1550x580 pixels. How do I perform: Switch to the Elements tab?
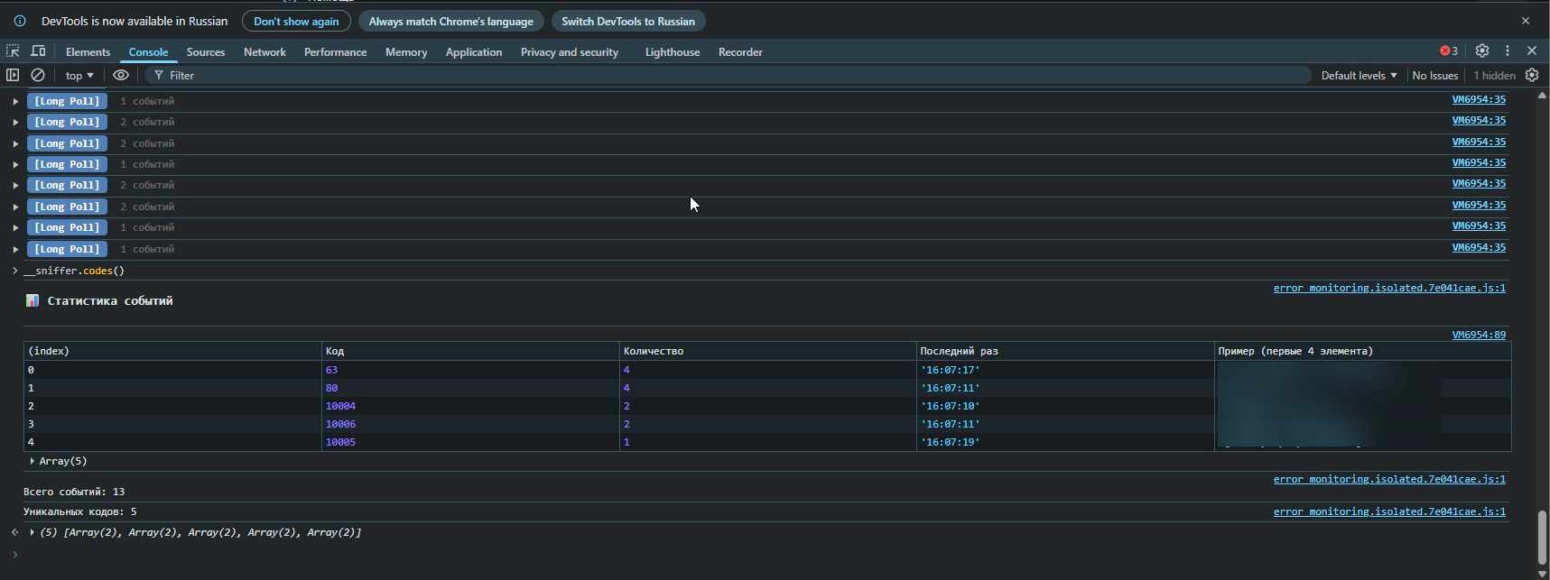pyautogui.click(x=88, y=51)
